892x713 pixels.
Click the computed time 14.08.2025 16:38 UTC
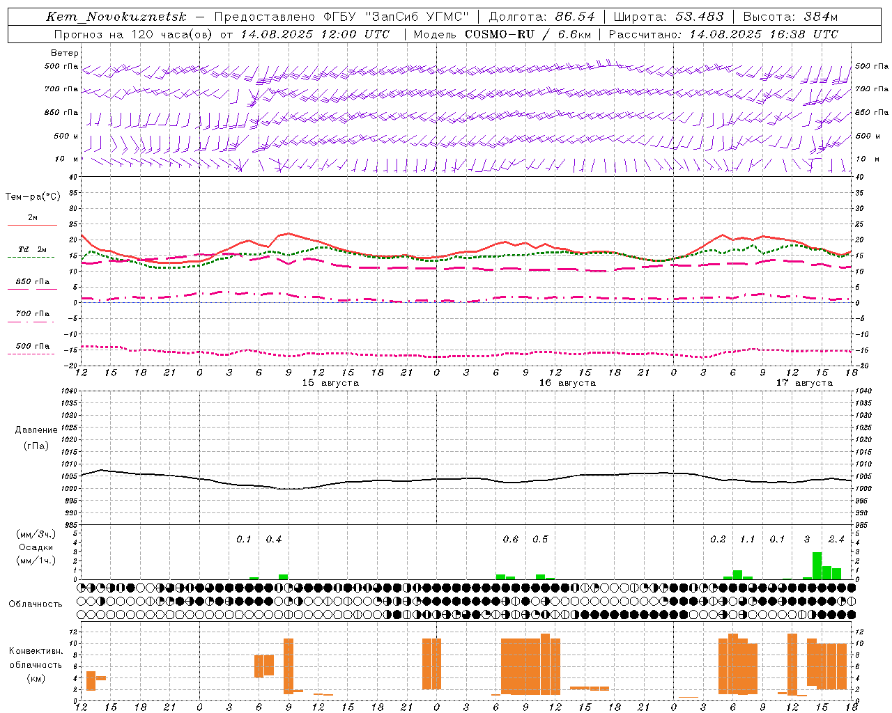[x=764, y=34]
